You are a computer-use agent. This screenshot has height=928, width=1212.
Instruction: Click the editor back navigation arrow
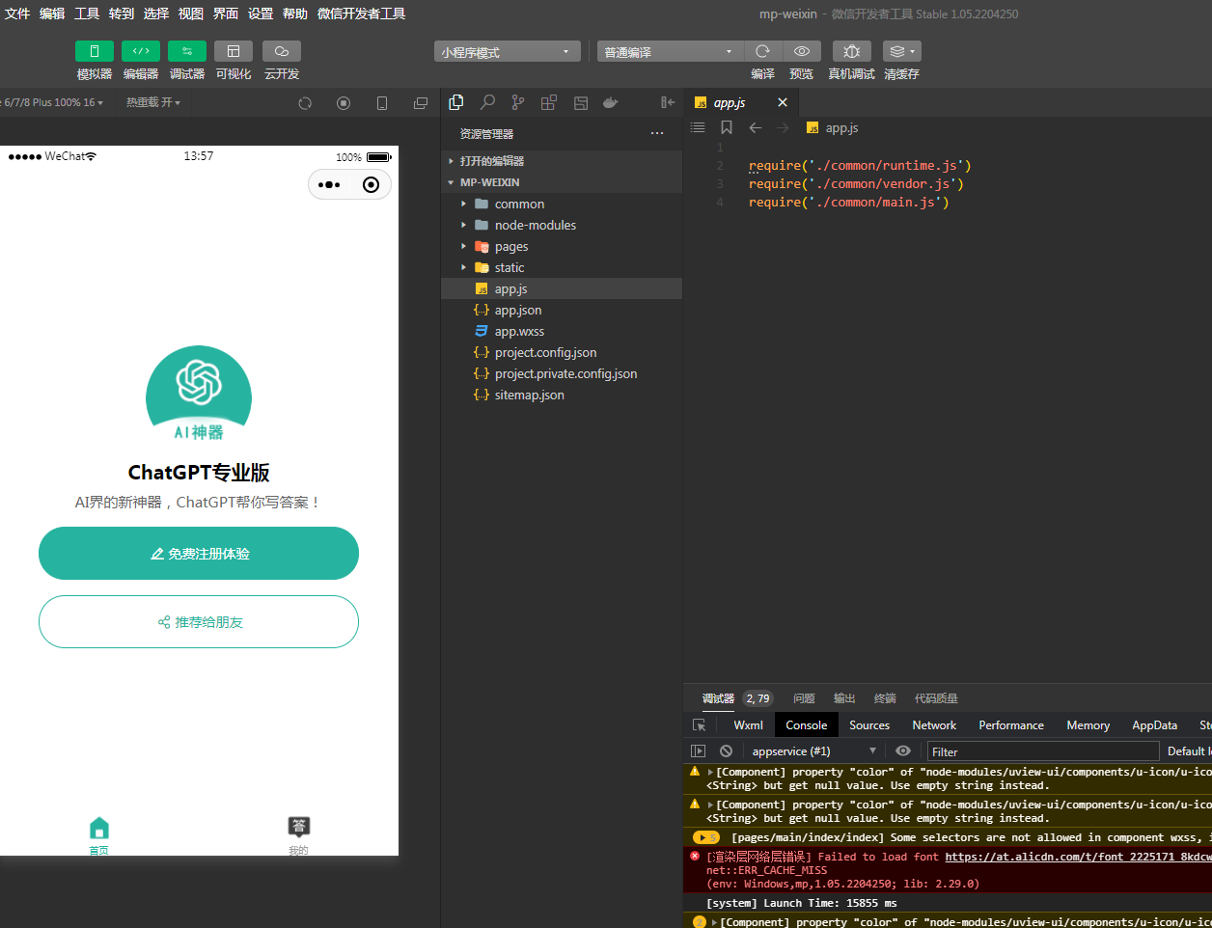(x=756, y=127)
